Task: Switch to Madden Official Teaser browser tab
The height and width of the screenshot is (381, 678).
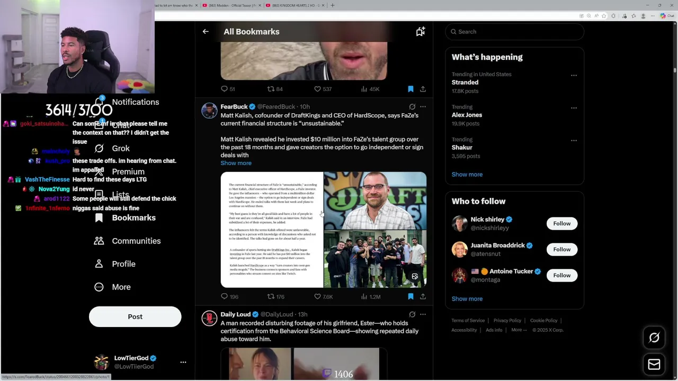Action: [x=231, y=5]
